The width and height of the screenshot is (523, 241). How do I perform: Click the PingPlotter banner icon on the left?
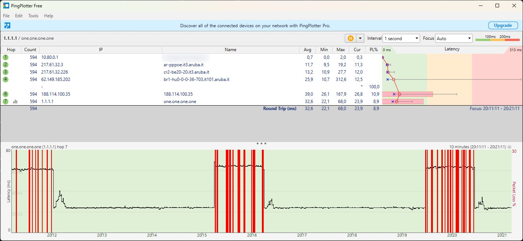coord(7,25)
